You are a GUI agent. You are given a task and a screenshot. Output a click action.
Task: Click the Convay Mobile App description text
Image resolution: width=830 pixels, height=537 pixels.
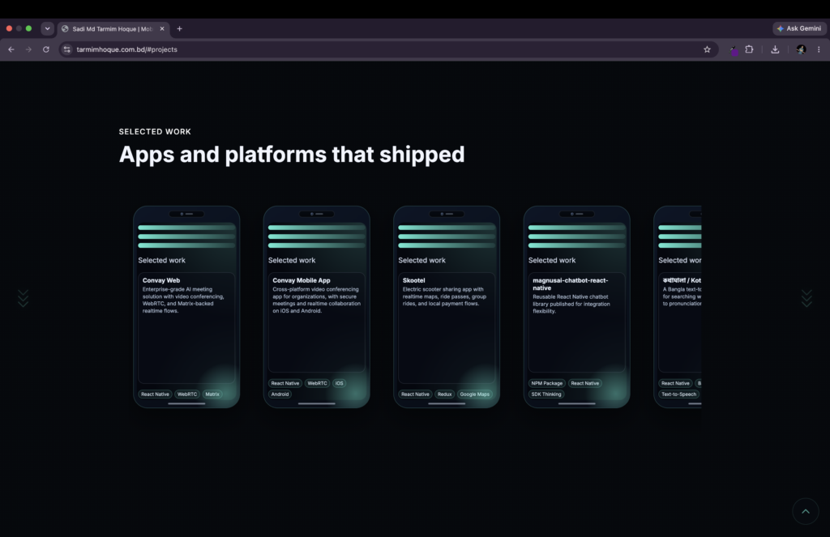click(317, 300)
